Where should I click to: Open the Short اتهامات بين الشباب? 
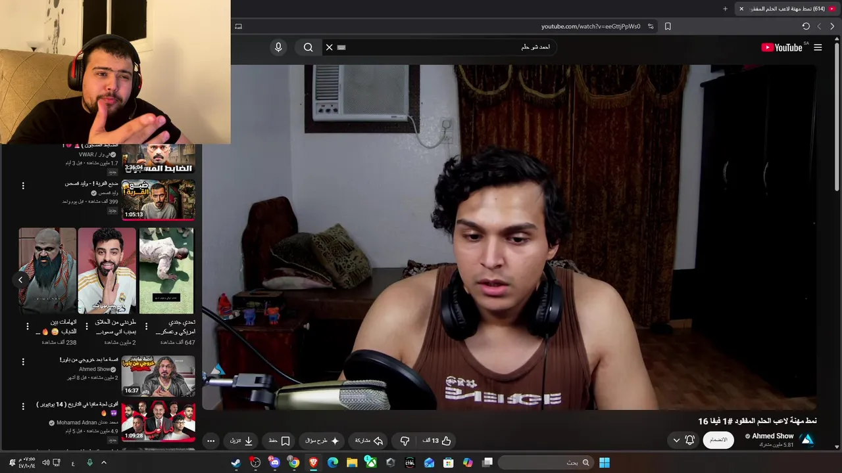pos(47,271)
